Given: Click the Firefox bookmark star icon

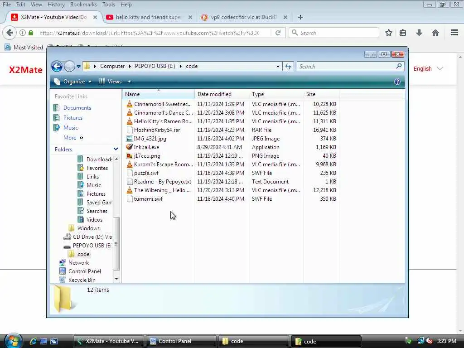Looking at the screenshot, I should coord(388,33).
